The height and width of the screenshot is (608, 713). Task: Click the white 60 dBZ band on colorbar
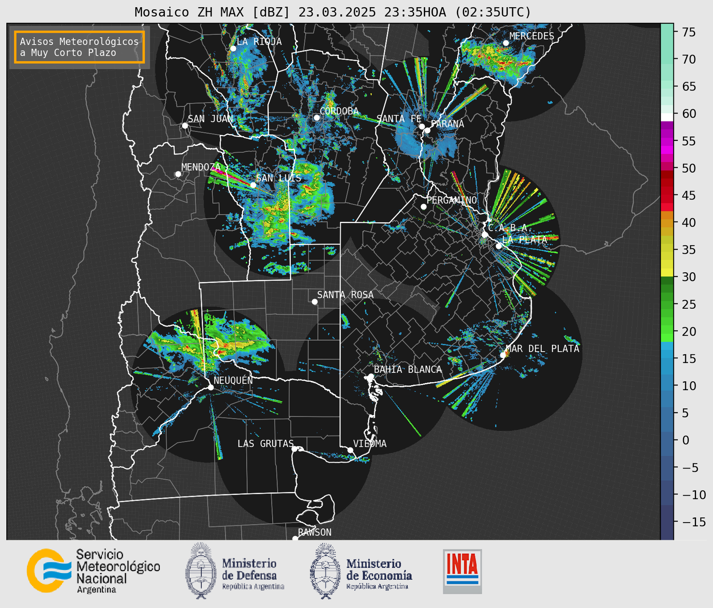tap(667, 117)
